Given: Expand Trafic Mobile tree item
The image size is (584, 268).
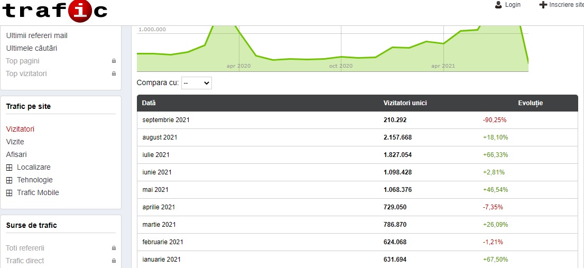Looking at the screenshot, I should click(x=9, y=193).
